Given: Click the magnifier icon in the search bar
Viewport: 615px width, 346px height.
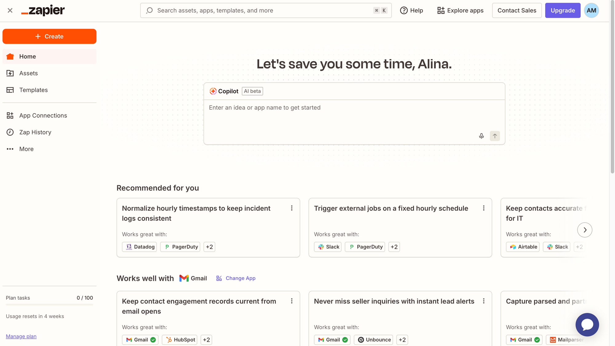Looking at the screenshot, I should pos(149,10).
